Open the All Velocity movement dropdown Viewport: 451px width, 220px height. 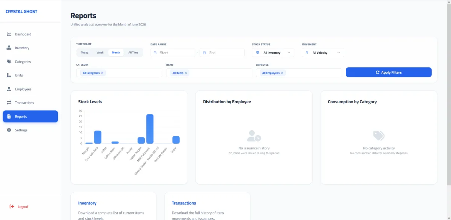click(x=323, y=53)
